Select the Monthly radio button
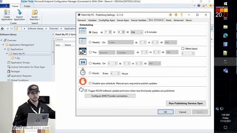Viewport: 237px width, 133px height. click(x=90, y=63)
